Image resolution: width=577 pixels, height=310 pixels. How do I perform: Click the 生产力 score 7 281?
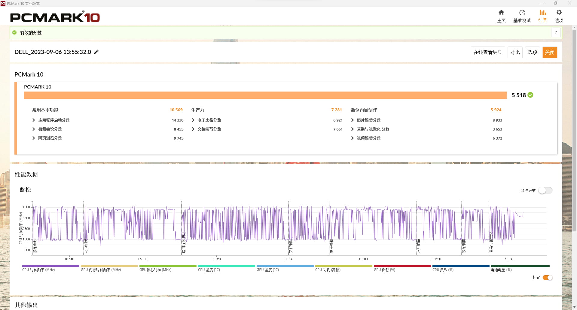[x=336, y=110]
